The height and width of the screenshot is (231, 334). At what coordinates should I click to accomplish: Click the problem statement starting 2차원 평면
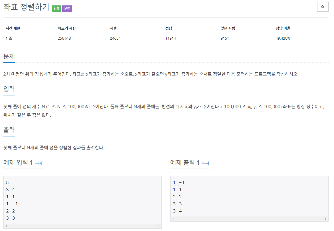151,74
